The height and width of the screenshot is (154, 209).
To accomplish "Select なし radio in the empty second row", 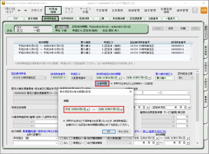I will coord(62,143).
